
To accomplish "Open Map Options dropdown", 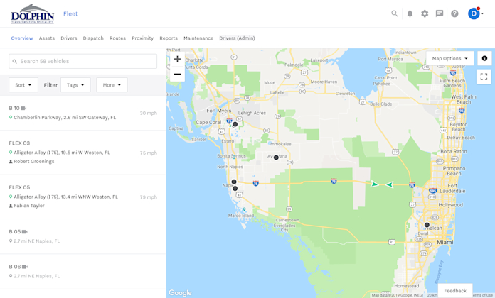I will point(450,58).
